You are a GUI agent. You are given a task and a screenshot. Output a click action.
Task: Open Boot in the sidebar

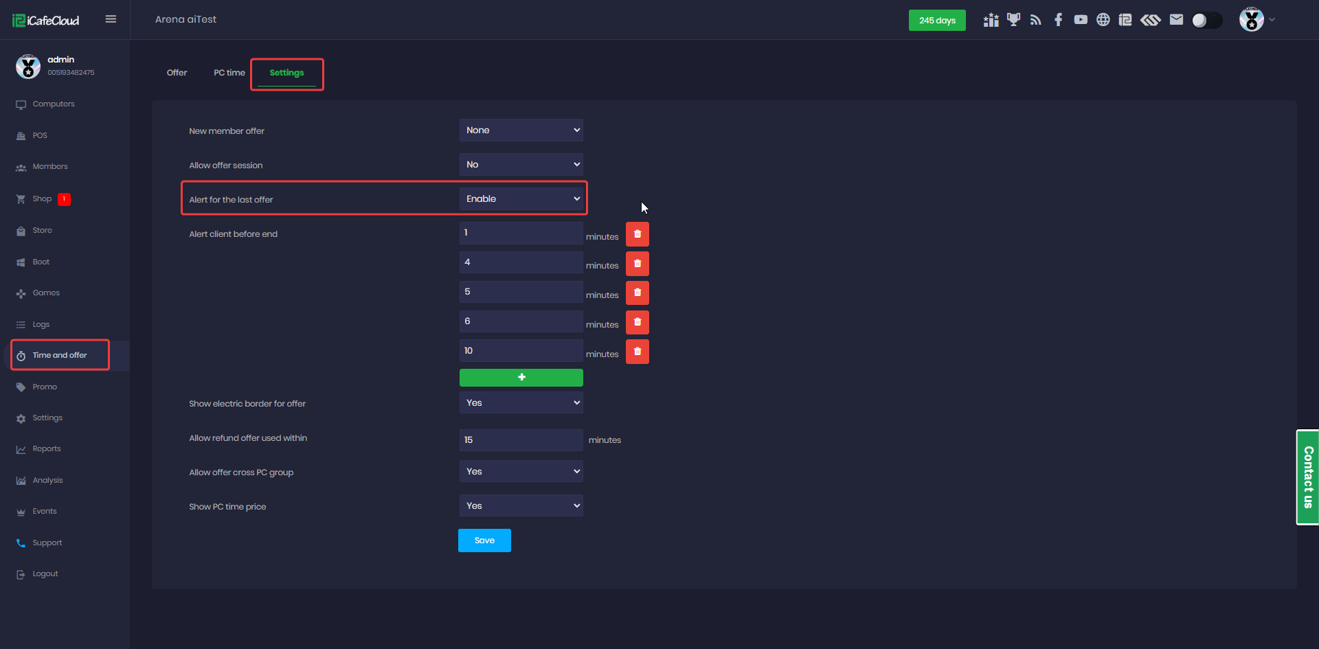(41, 262)
